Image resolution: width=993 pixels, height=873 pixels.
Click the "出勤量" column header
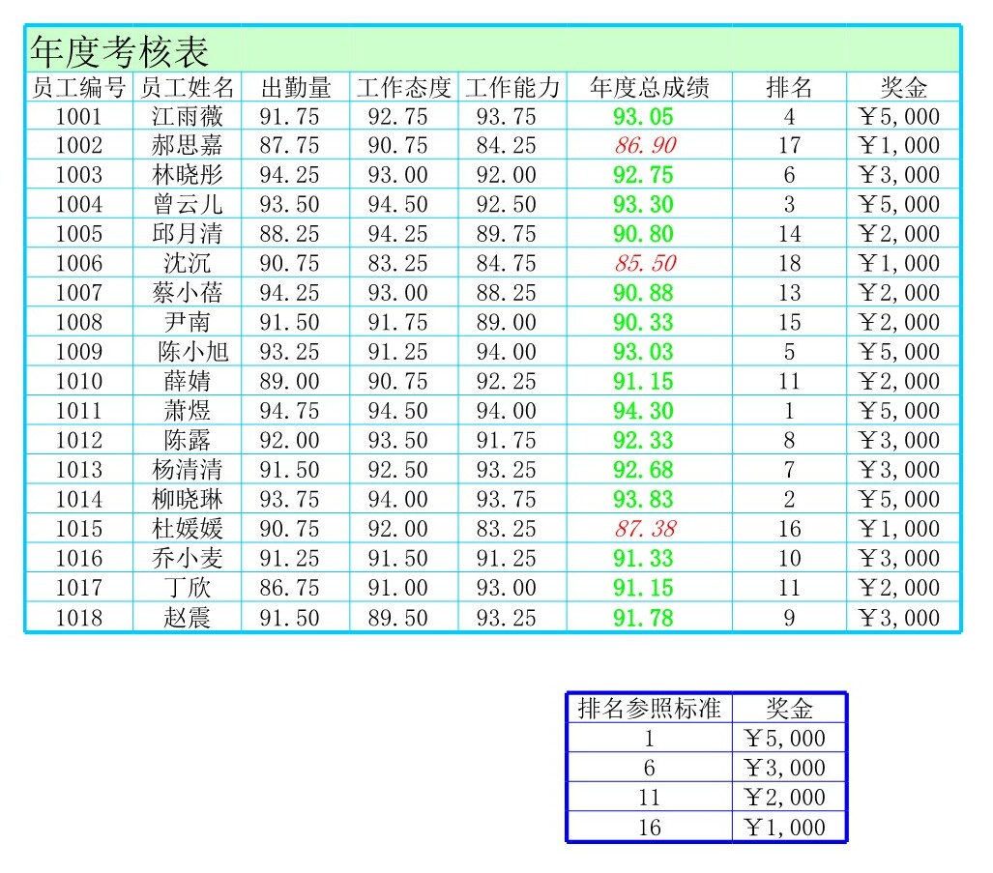tap(296, 88)
